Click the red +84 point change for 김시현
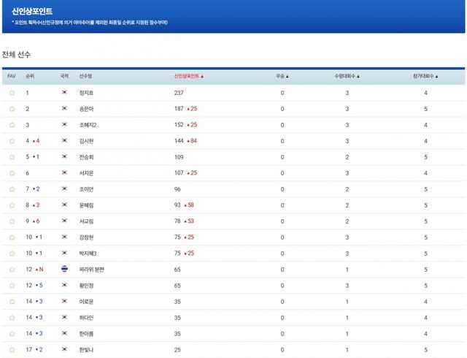467x358 pixels. 195,141
